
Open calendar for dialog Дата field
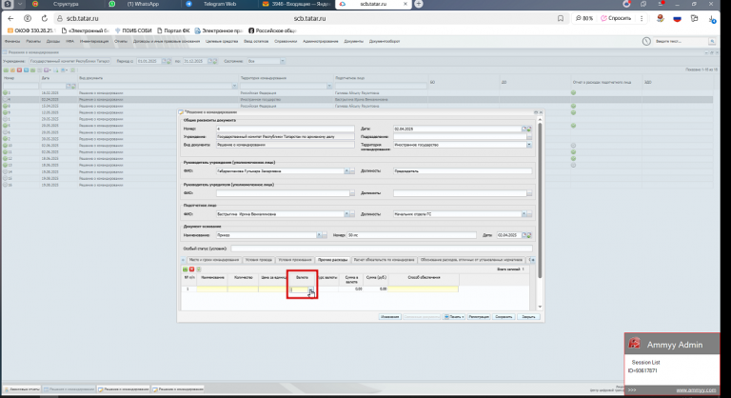(x=524, y=129)
